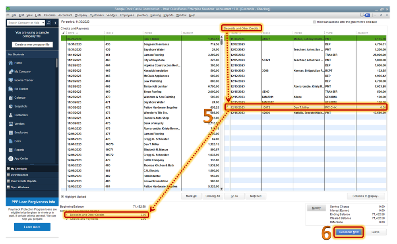Open the Vendors shortcut icon
This screenshot has height=244, width=397.
(11, 124)
